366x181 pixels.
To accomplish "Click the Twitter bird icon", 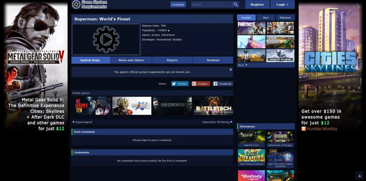I will pyautogui.click(x=174, y=84).
